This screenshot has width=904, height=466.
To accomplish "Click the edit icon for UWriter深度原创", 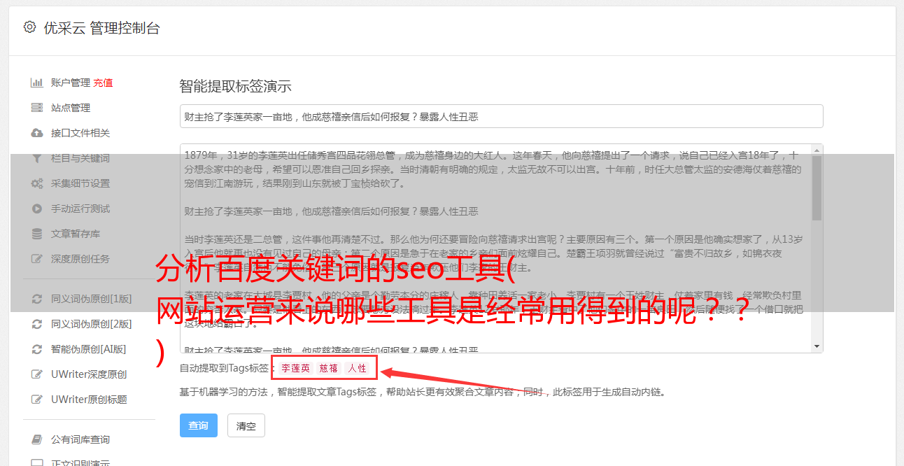I will pyautogui.click(x=36, y=374).
